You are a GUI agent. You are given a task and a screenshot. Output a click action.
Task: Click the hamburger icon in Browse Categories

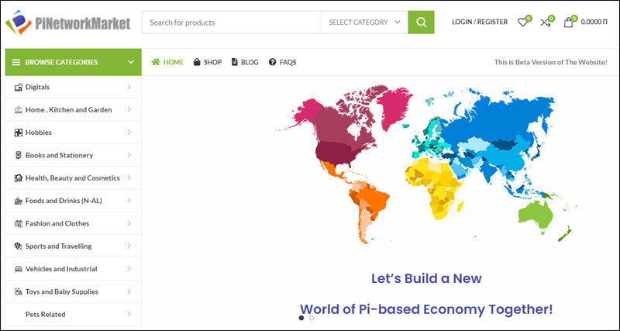16,62
